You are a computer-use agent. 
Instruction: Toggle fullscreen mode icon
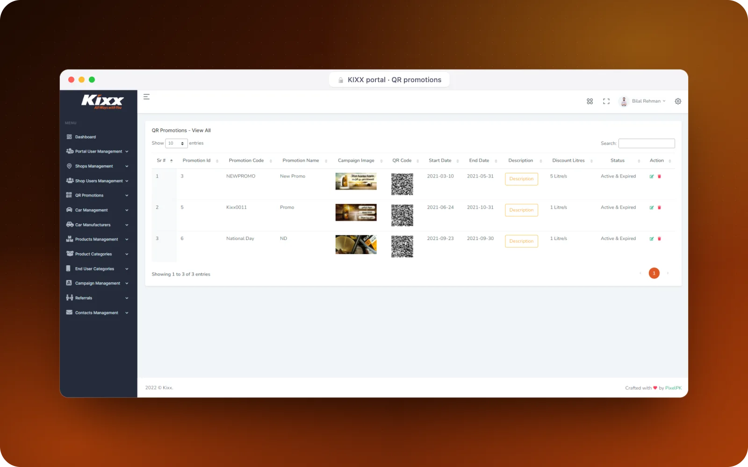coord(606,101)
